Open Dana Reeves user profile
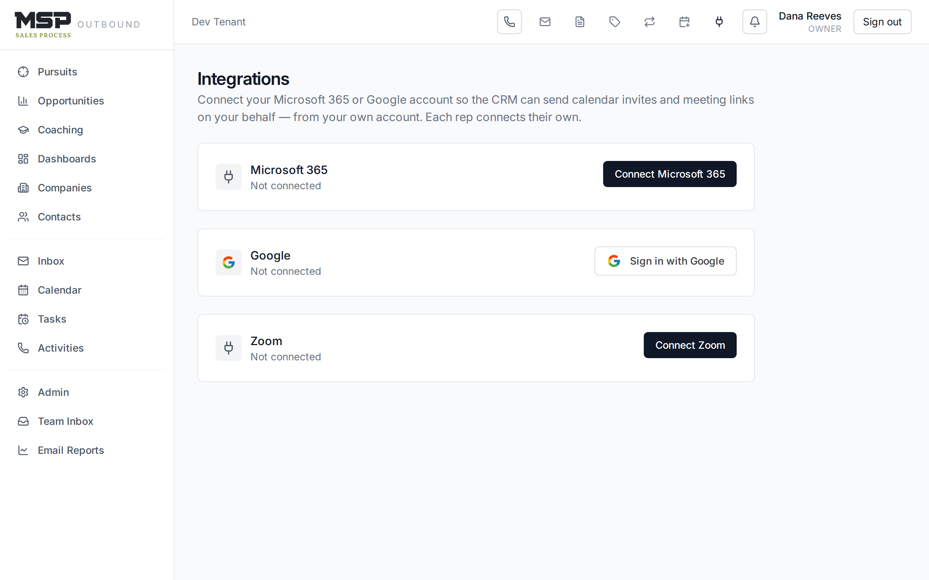Image resolution: width=929 pixels, height=580 pixels. point(810,22)
